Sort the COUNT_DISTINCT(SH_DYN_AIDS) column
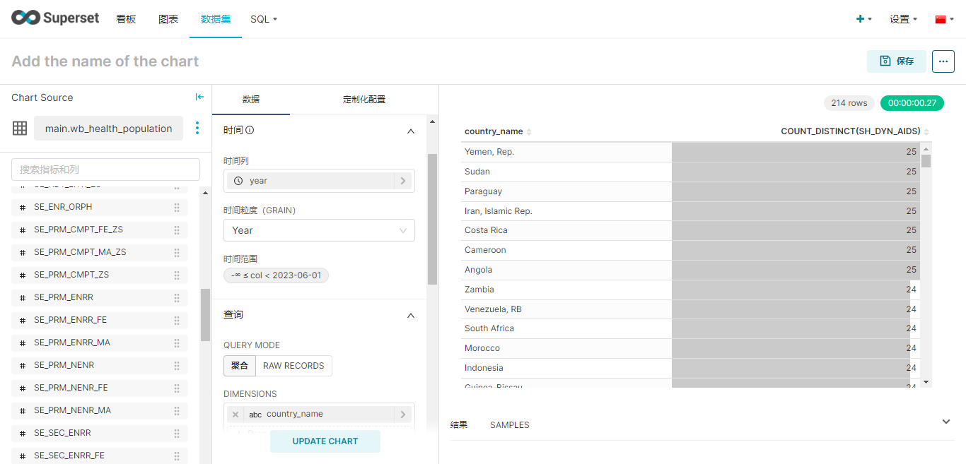Viewport: 966px width, 464px height. tap(926, 132)
